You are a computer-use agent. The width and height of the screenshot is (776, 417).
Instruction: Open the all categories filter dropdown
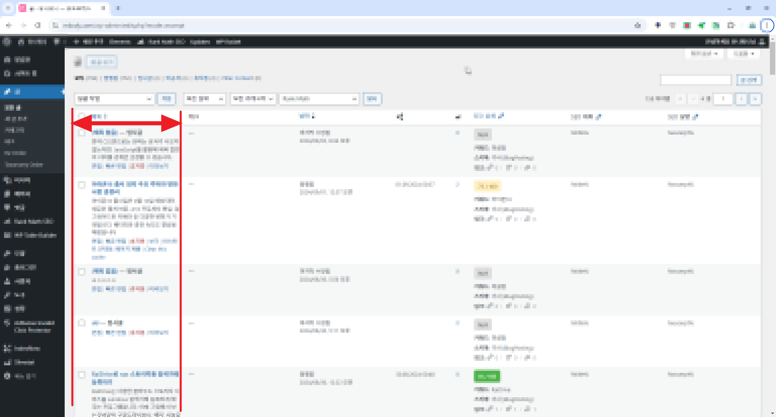coord(253,99)
